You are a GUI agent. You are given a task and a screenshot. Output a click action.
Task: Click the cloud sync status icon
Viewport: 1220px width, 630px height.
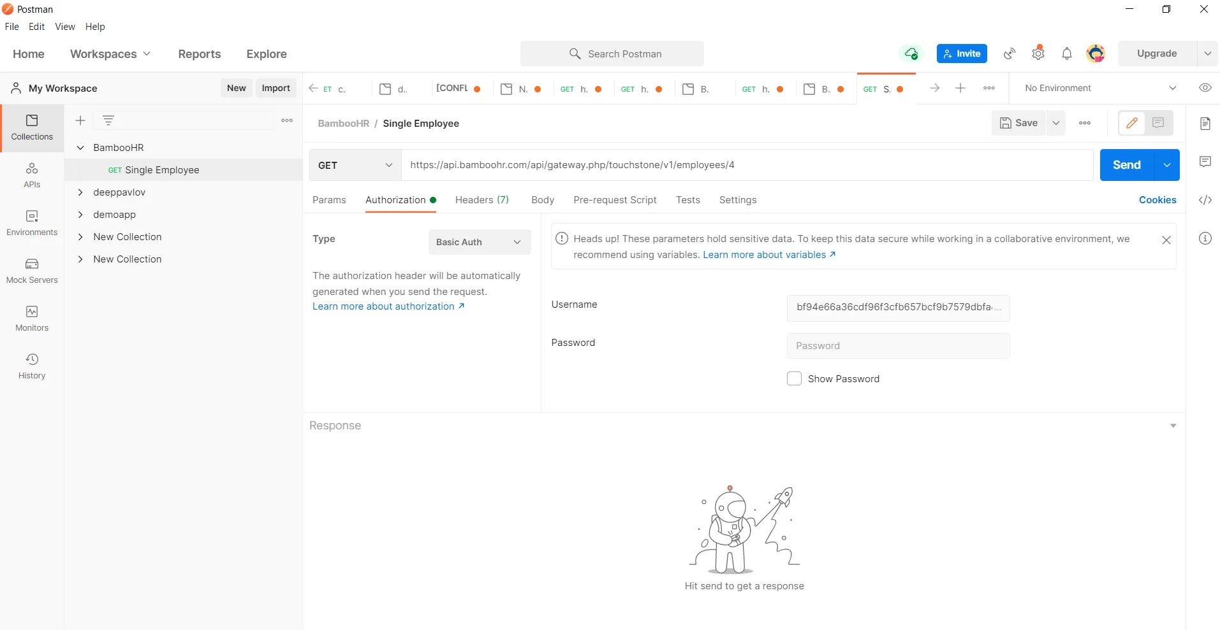[911, 54]
